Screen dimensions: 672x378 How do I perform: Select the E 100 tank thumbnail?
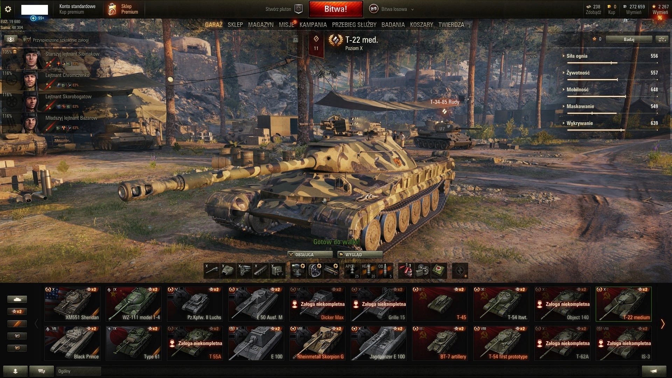(256, 343)
